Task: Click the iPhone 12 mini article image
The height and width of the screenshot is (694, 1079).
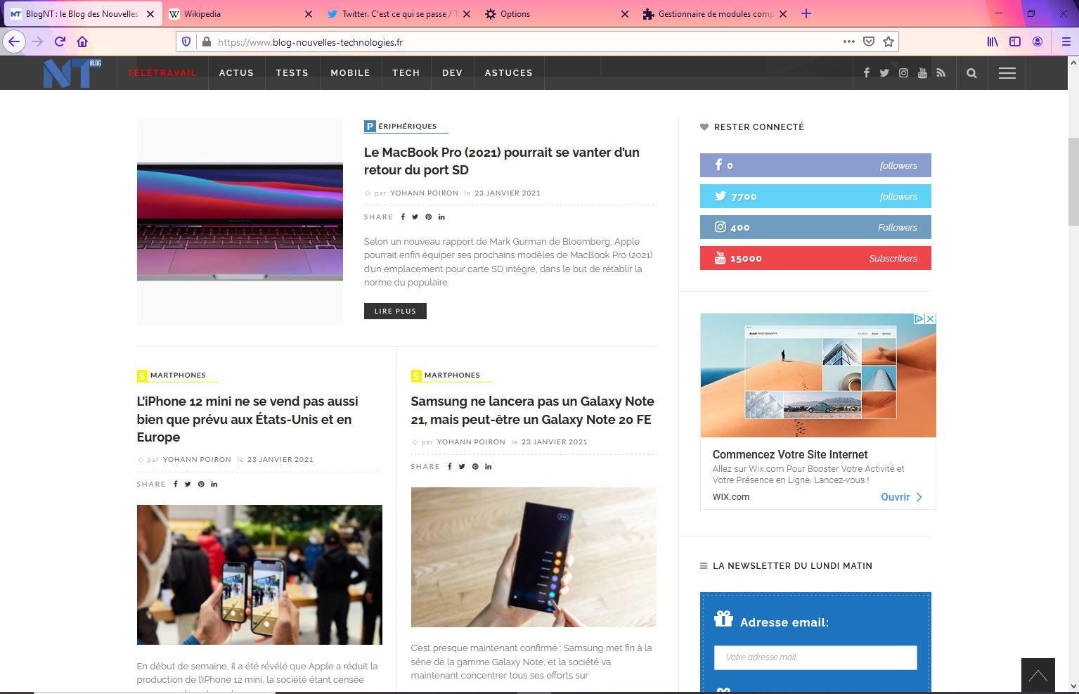Action: pyautogui.click(x=259, y=574)
